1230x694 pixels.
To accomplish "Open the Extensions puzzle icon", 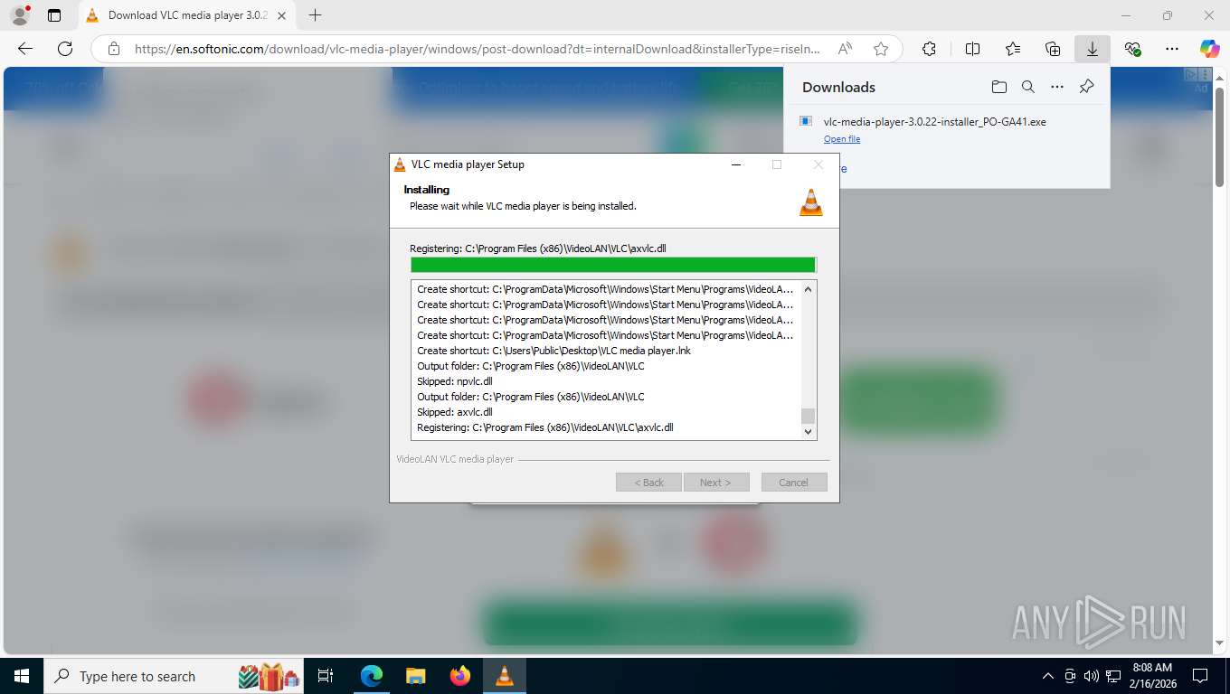I will tap(929, 49).
